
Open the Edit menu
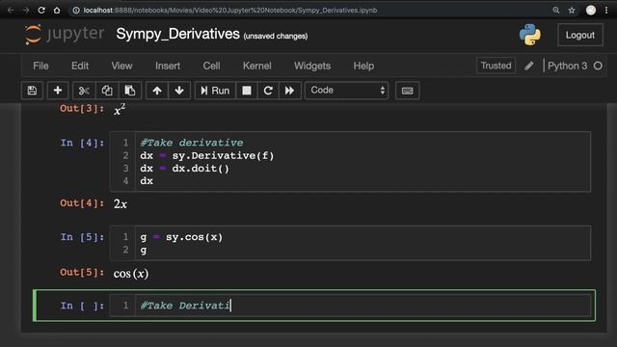(80, 66)
